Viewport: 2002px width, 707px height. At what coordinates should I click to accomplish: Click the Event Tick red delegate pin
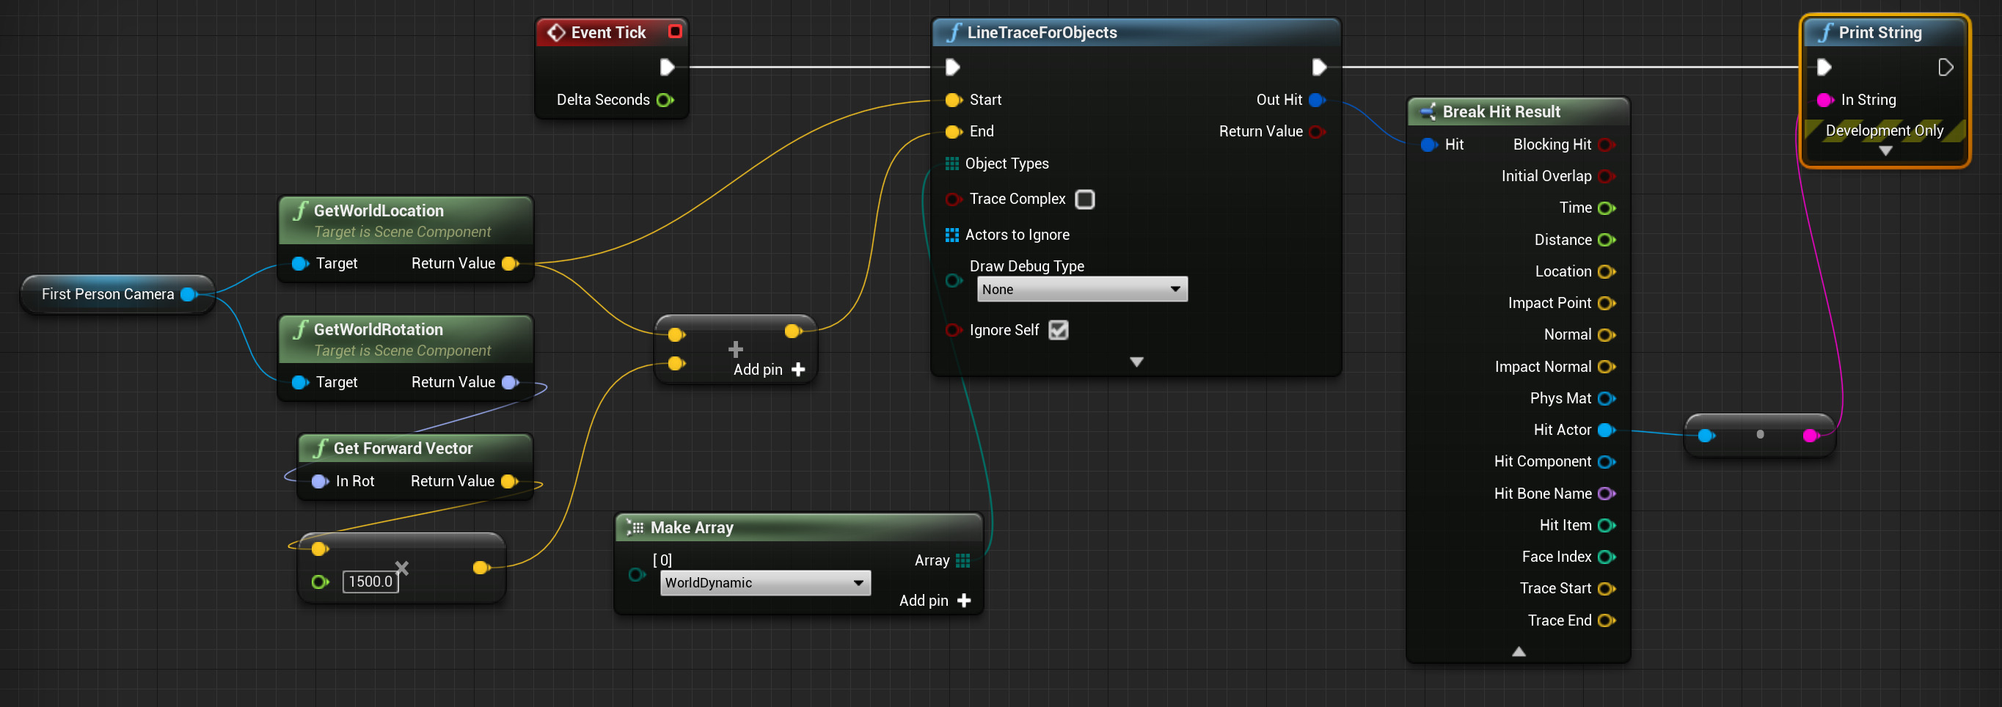click(x=675, y=31)
